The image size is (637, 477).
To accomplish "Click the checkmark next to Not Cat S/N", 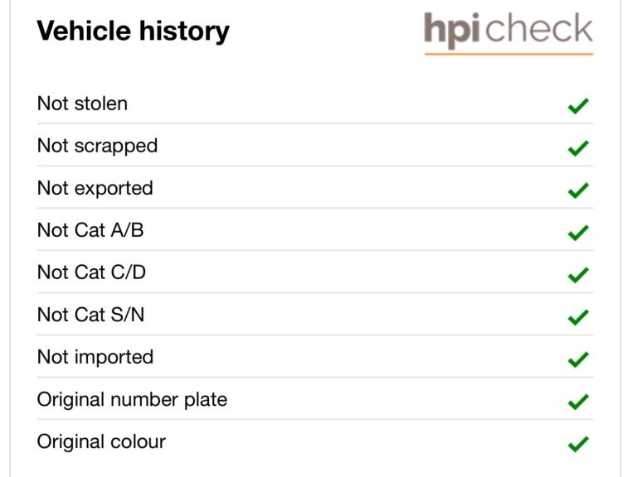I will point(578,317).
